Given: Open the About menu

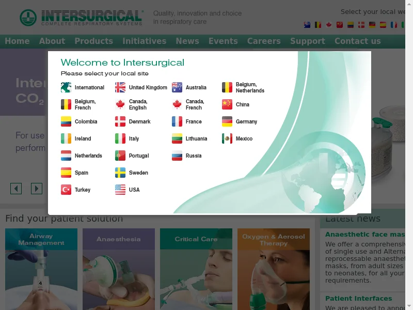Looking at the screenshot, I should [52, 41].
